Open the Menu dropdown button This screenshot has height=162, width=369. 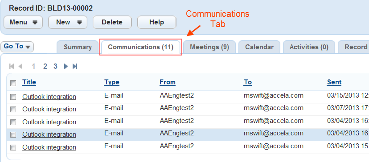click(23, 22)
